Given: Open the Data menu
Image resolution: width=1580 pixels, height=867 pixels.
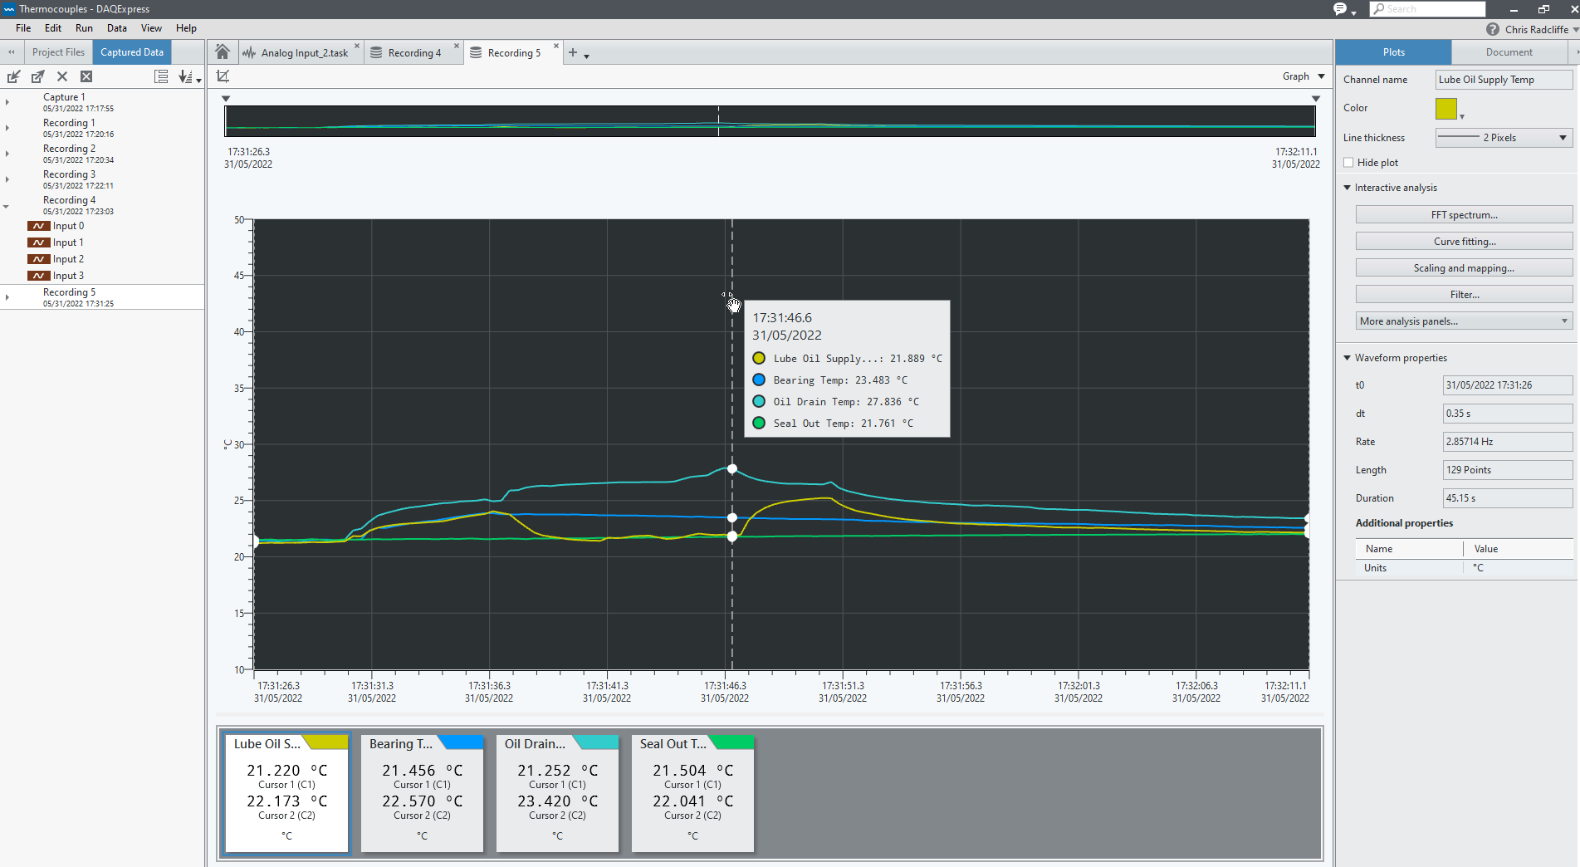Looking at the screenshot, I should tap(116, 28).
